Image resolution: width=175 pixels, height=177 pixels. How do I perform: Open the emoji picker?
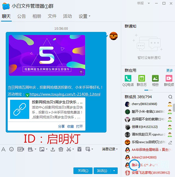11,149
